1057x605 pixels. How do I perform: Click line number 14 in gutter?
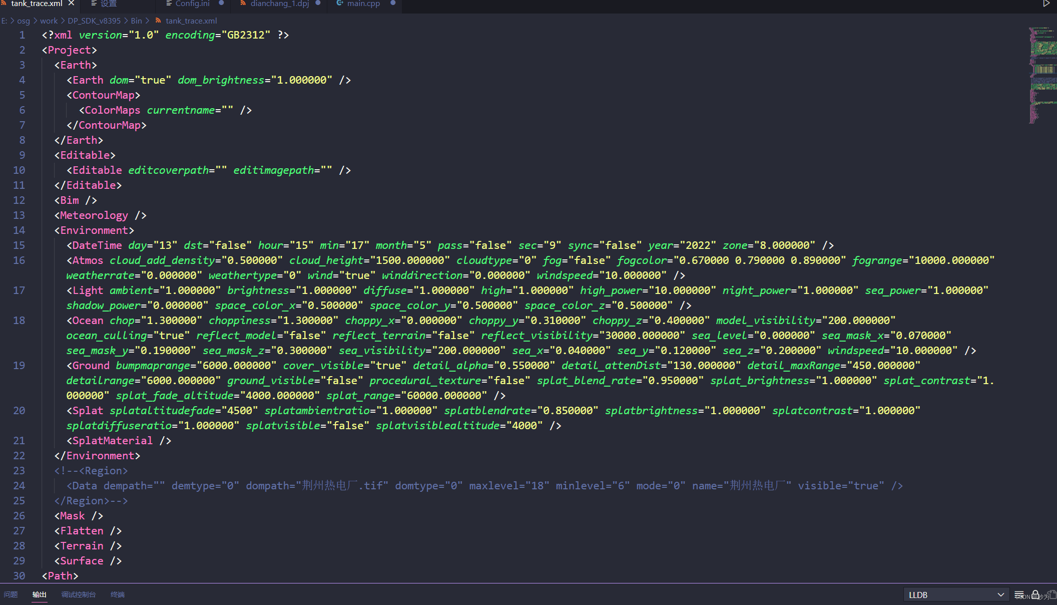pyautogui.click(x=19, y=230)
